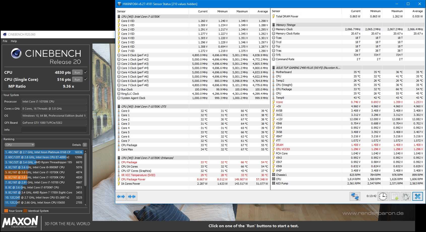The width and height of the screenshot is (426, 232).
Task: Open HWiNFO sensor settings gear
Action: (406, 196)
